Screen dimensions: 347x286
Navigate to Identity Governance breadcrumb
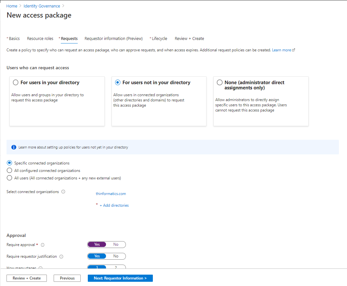(x=42, y=6)
